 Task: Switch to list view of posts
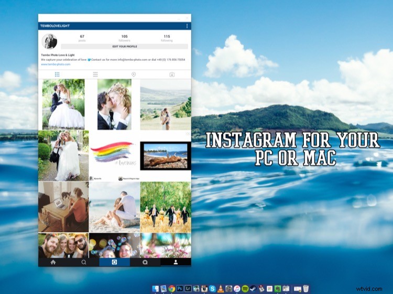[x=95, y=74]
